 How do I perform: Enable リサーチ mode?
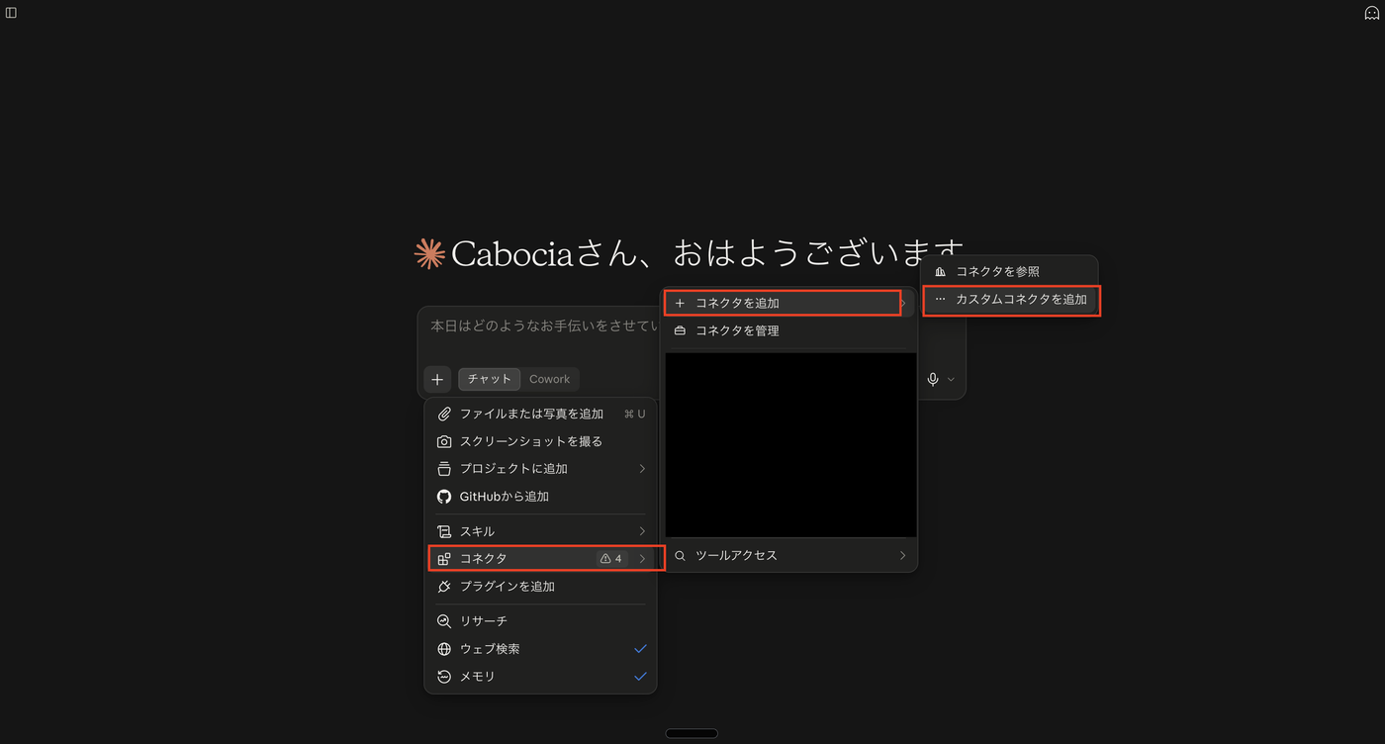[540, 621]
